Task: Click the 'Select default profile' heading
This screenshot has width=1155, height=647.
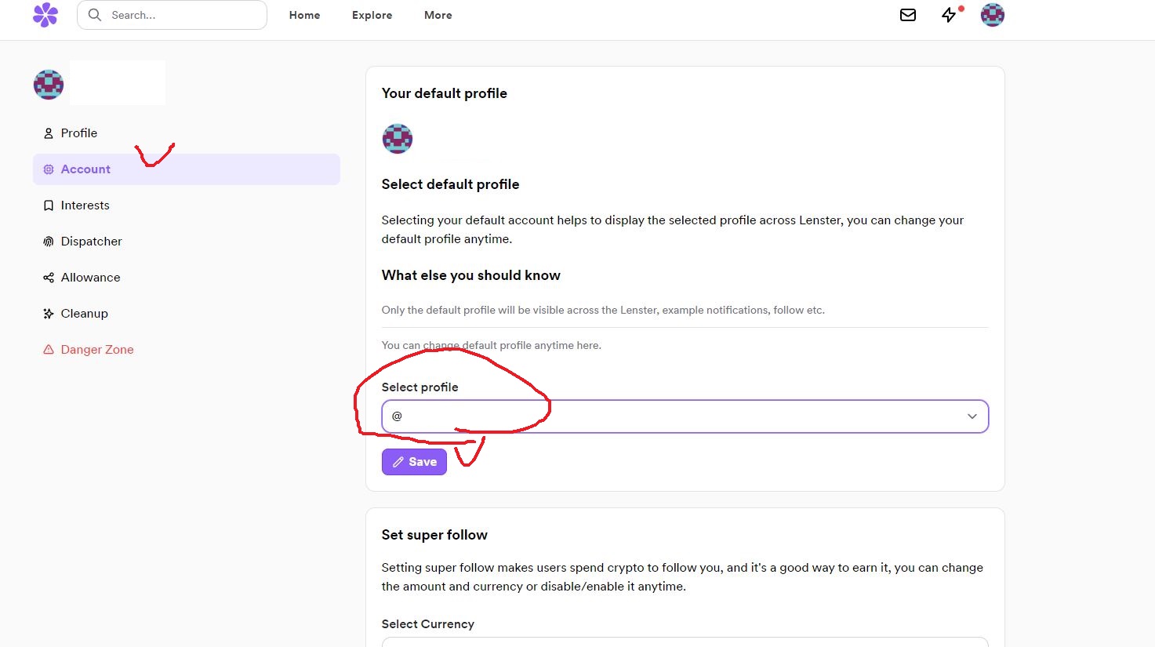Action: pyautogui.click(x=450, y=184)
